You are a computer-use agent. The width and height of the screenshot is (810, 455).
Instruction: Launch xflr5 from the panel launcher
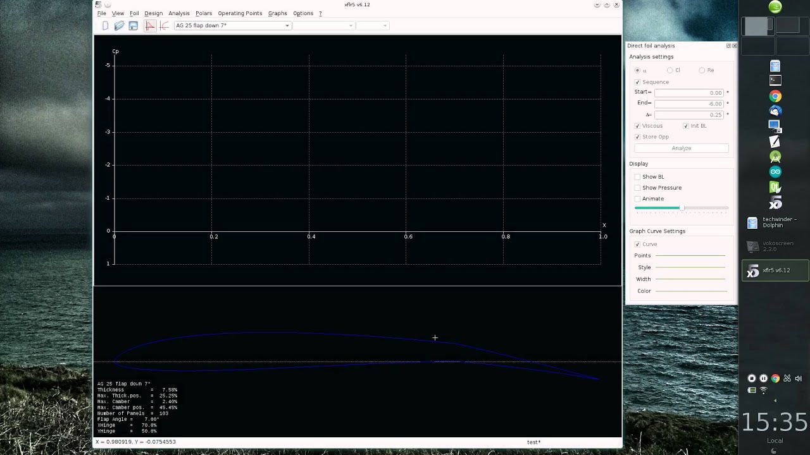(x=775, y=202)
